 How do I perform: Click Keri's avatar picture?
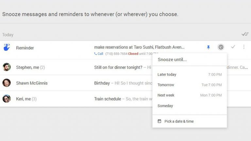[x=7, y=99]
